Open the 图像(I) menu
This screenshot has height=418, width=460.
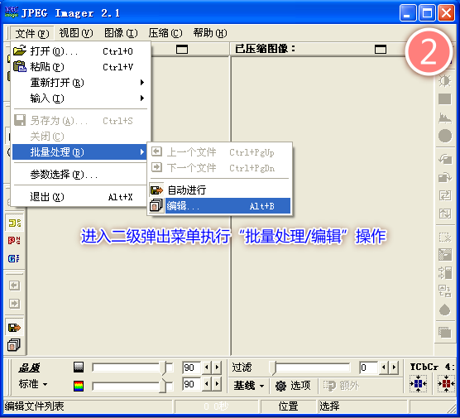121,33
